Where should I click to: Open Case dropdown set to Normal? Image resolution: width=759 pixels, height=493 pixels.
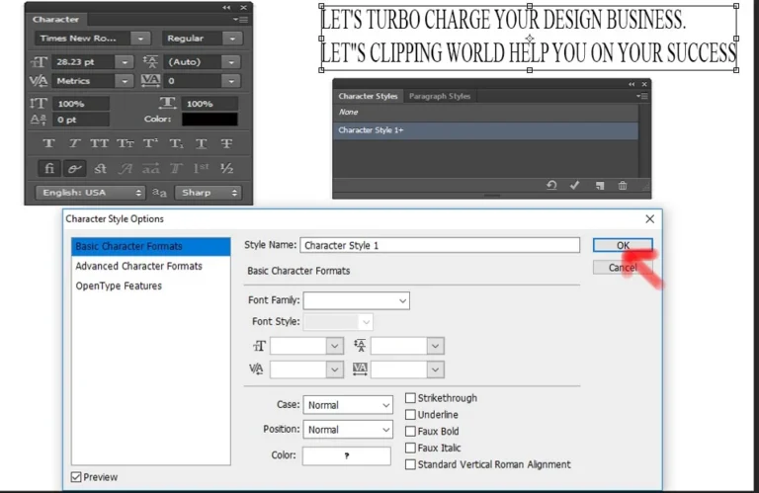[x=348, y=405]
